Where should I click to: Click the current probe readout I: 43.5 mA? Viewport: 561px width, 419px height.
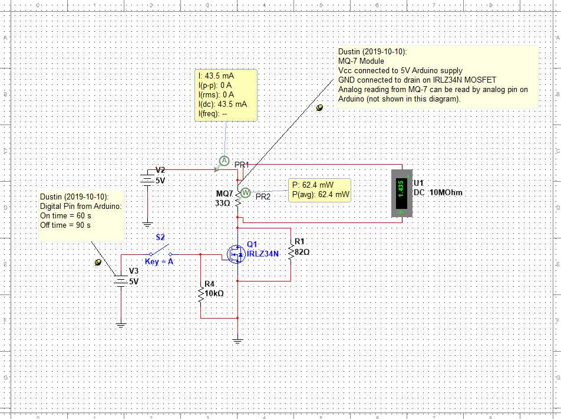pyautogui.click(x=226, y=95)
